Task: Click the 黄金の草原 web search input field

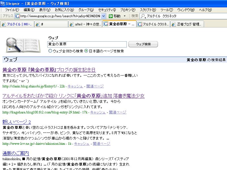Action: click(x=87, y=44)
